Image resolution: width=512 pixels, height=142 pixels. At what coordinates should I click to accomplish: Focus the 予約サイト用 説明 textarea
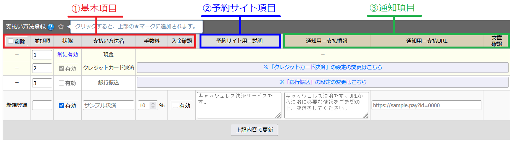coord(239,105)
